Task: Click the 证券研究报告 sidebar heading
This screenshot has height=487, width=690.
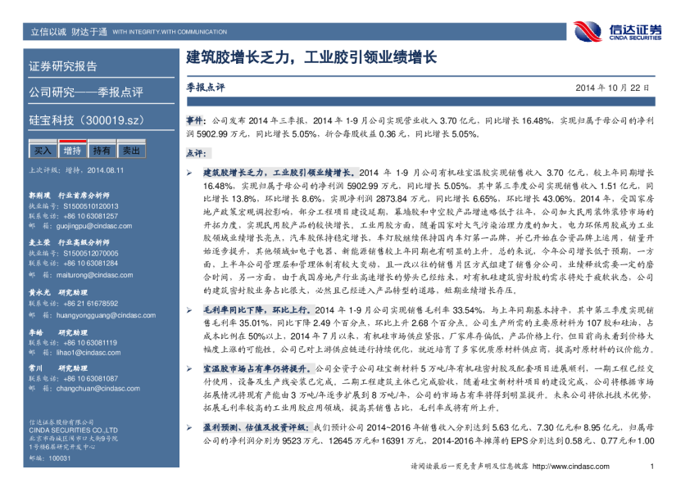Action: (63, 66)
